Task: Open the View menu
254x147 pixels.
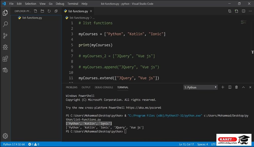Action: (42, 4)
